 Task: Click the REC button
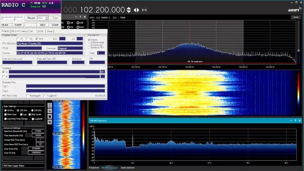43,25
